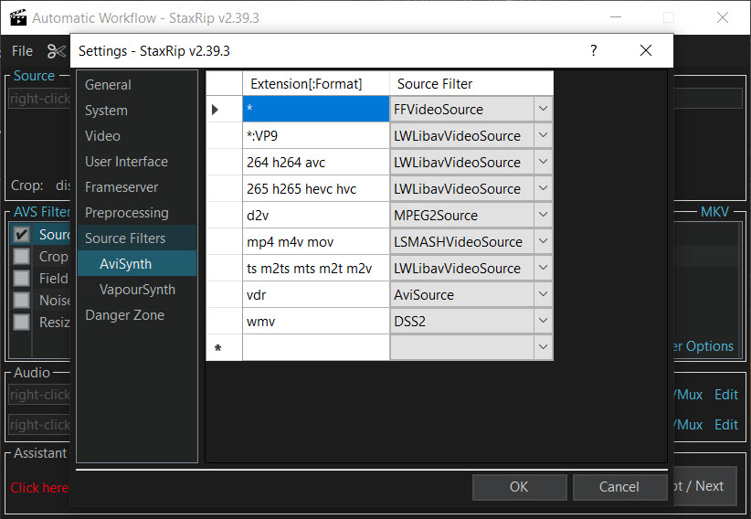Screen dimensions: 751x519
Task: Click the source file right-click field
Action: (39, 99)
